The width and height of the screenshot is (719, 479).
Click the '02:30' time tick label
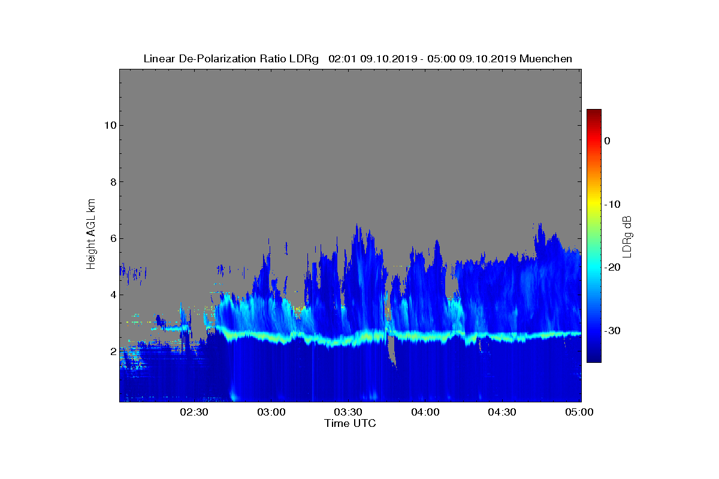(194, 412)
